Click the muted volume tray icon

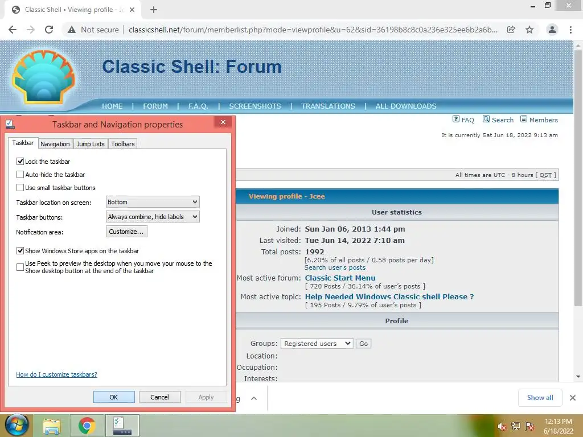click(x=502, y=426)
